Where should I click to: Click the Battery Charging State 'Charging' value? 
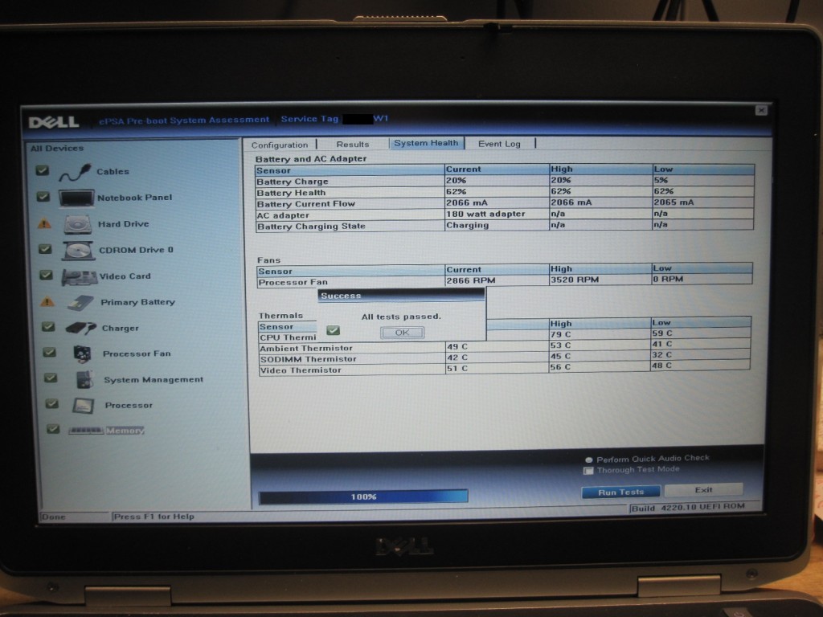tap(467, 225)
